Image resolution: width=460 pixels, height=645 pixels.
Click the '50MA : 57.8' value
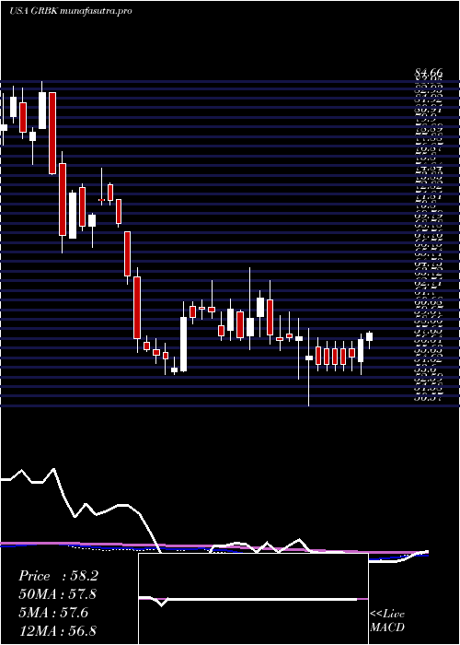(58, 594)
